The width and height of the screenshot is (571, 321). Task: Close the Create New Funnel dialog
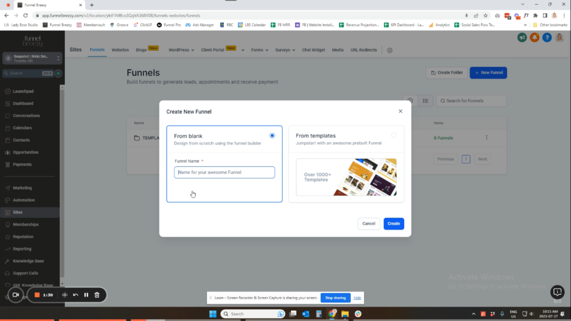coord(400,111)
